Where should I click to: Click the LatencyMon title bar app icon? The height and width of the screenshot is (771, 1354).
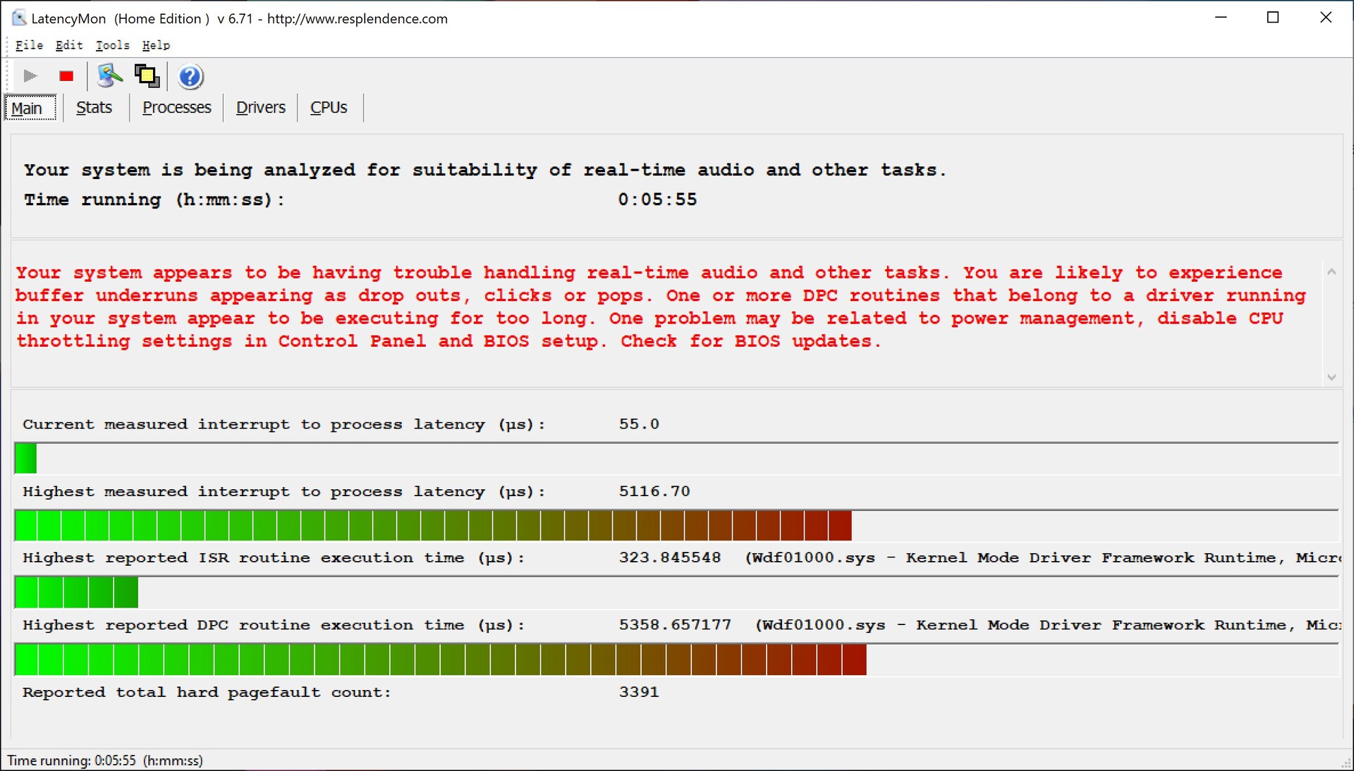tap(18, 18)
